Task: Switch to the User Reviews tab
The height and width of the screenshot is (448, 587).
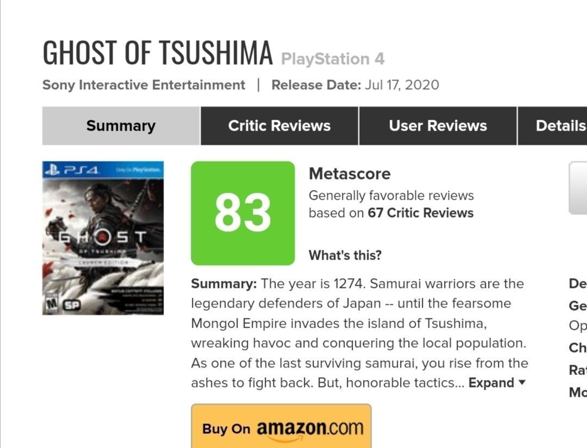Action: pyautogui.click(x=438, y=126)
